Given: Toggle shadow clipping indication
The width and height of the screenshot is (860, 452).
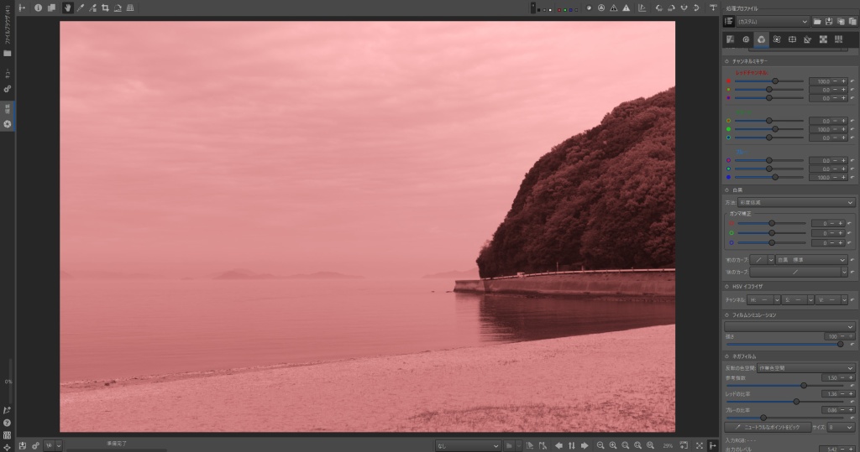Looking at the screenshot, I should 614,8.
